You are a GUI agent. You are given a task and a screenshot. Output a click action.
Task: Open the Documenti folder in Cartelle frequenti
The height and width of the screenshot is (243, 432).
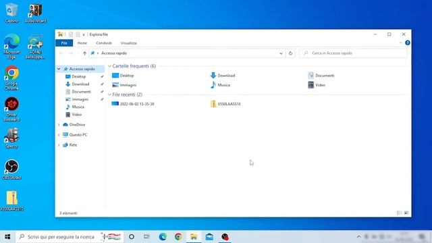(x=321, y=76)
